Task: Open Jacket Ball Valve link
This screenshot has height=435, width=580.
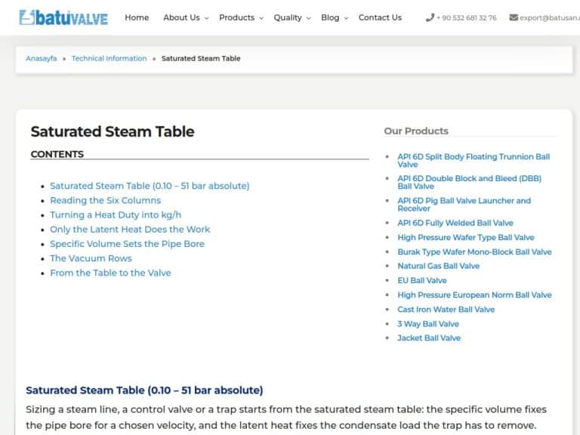Action: (x=429, y=338)
